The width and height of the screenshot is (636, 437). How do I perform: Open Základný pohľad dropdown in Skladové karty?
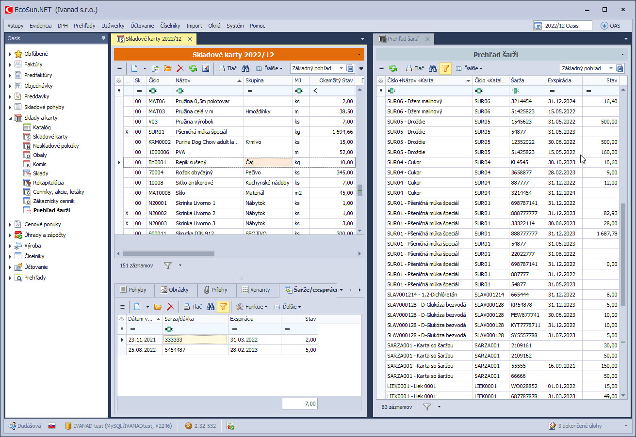coord(341,69)
